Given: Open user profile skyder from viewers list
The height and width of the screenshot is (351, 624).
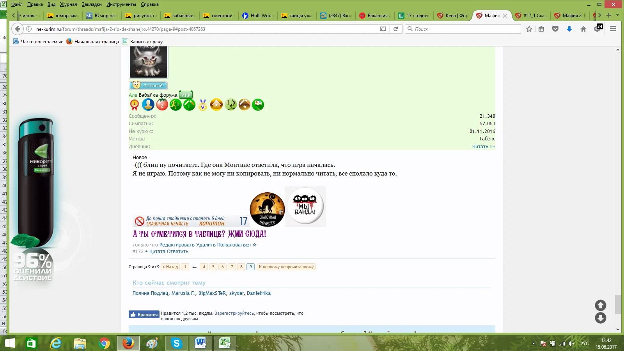Looking at the screenshot, I should click(x=236, y=293).
